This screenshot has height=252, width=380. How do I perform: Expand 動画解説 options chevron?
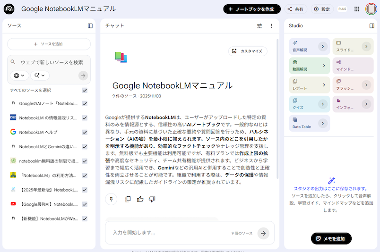coord(324,66)
